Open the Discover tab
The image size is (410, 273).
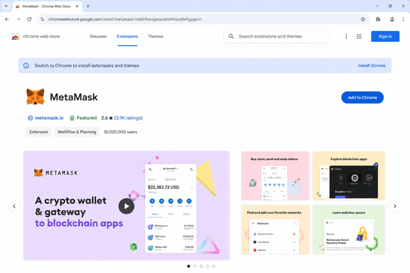click(98, 36)
